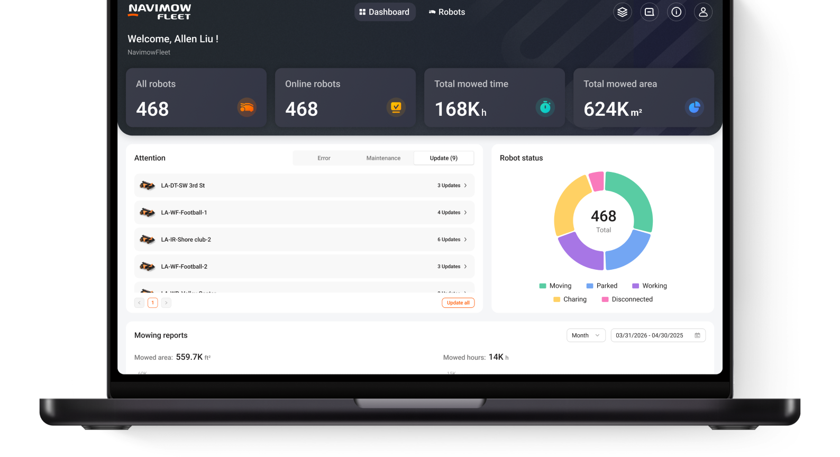This screenshot has width=840, height=457.
Task: Click the stopwatch icon in Total mowed time
Action: tap(545, 107)
